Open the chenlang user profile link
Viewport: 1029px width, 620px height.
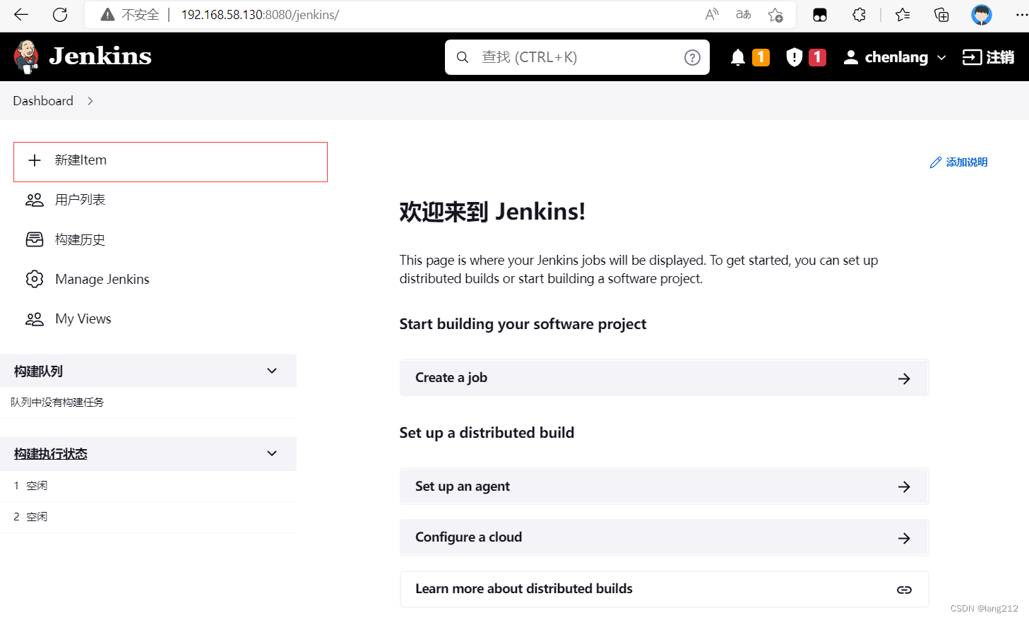point(895,57)
